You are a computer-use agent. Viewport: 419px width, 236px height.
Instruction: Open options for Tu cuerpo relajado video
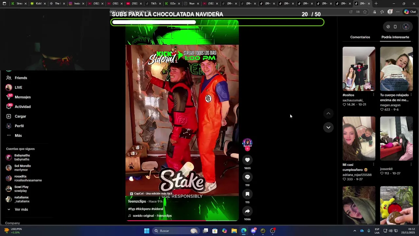point(411,95)
